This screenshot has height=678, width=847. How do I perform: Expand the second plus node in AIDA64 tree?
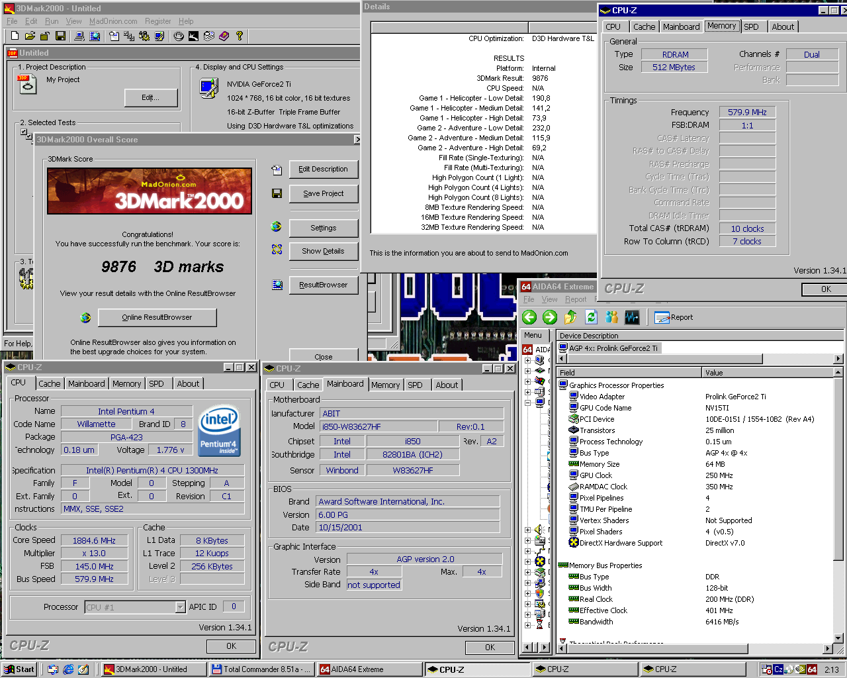[527, 371]
